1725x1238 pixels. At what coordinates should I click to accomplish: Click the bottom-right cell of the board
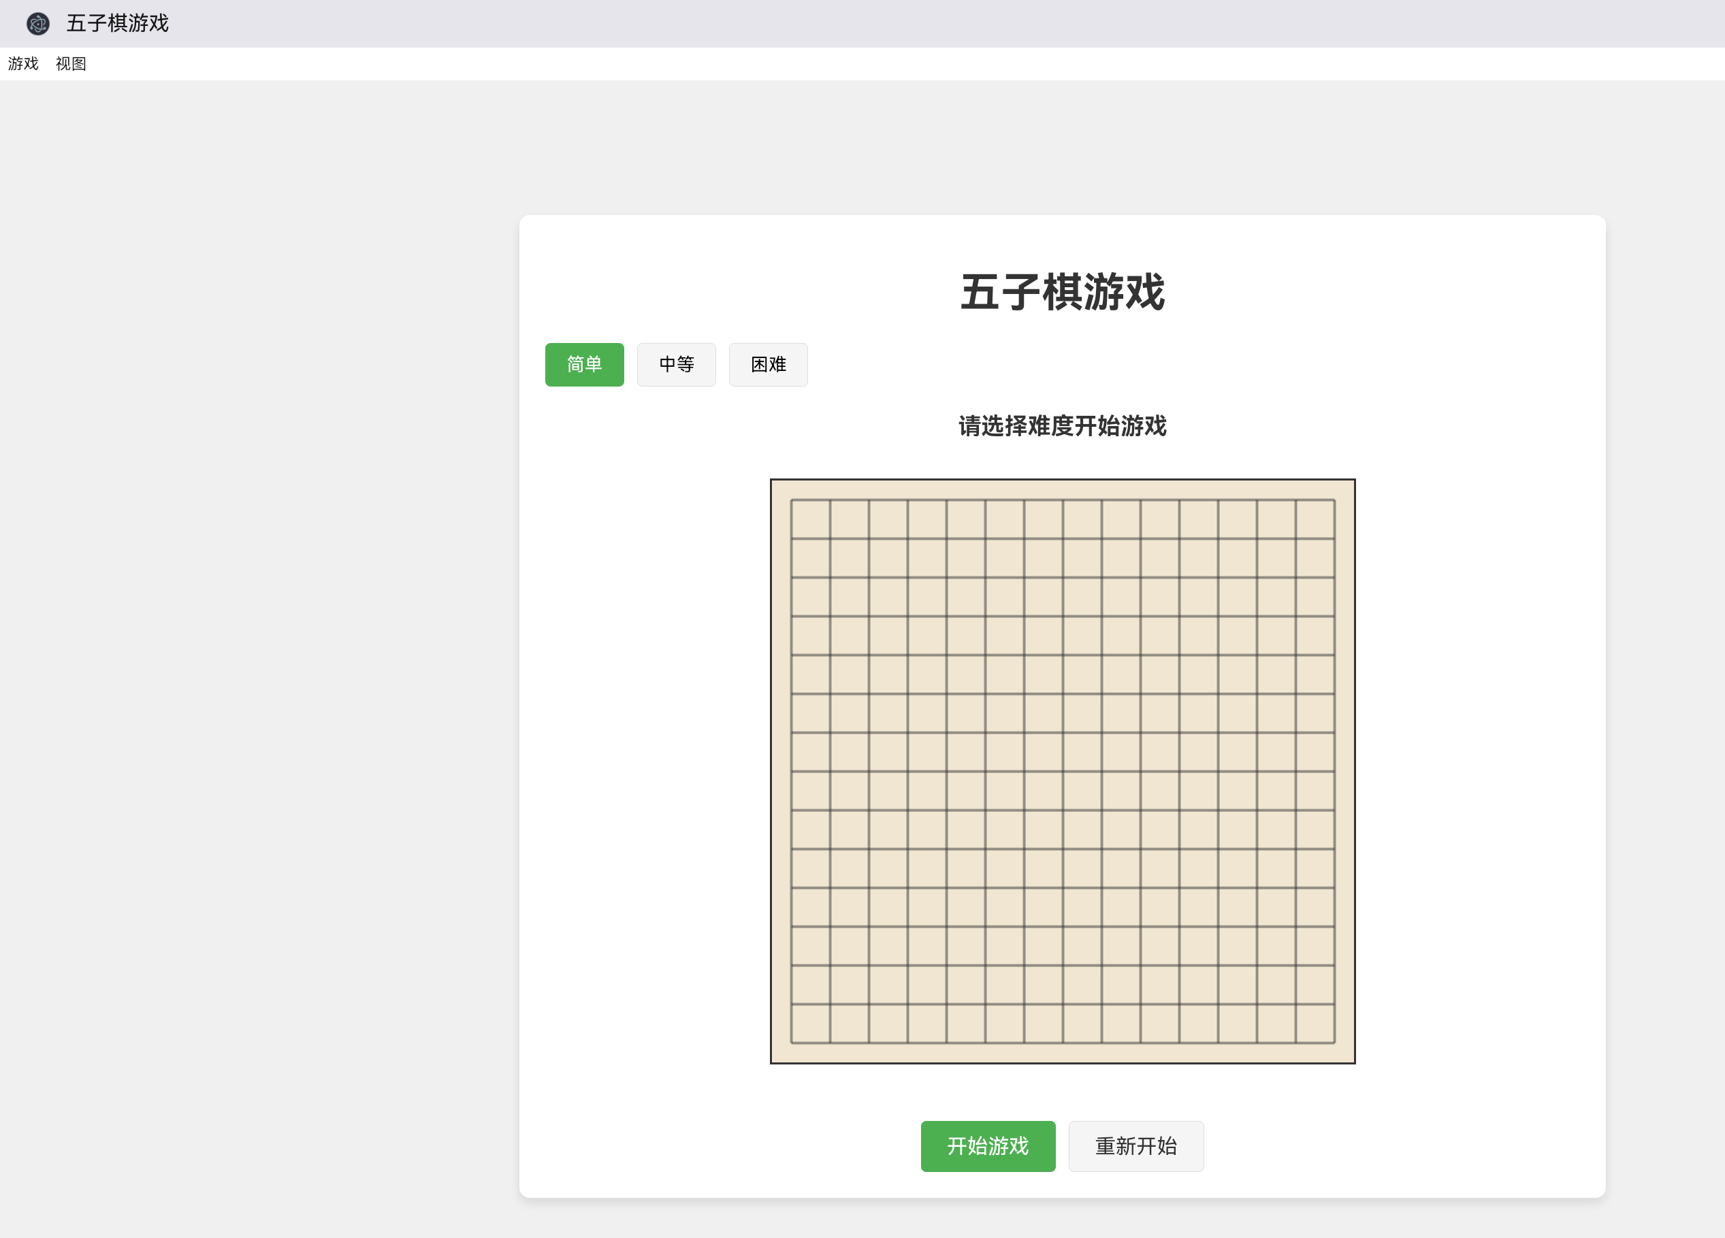[x=1316, y=1024]
